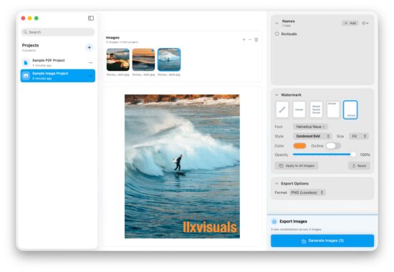
Task: Toggle the sidebar with the panel icon
Action: pyautogui.click(x=91, y=18)
